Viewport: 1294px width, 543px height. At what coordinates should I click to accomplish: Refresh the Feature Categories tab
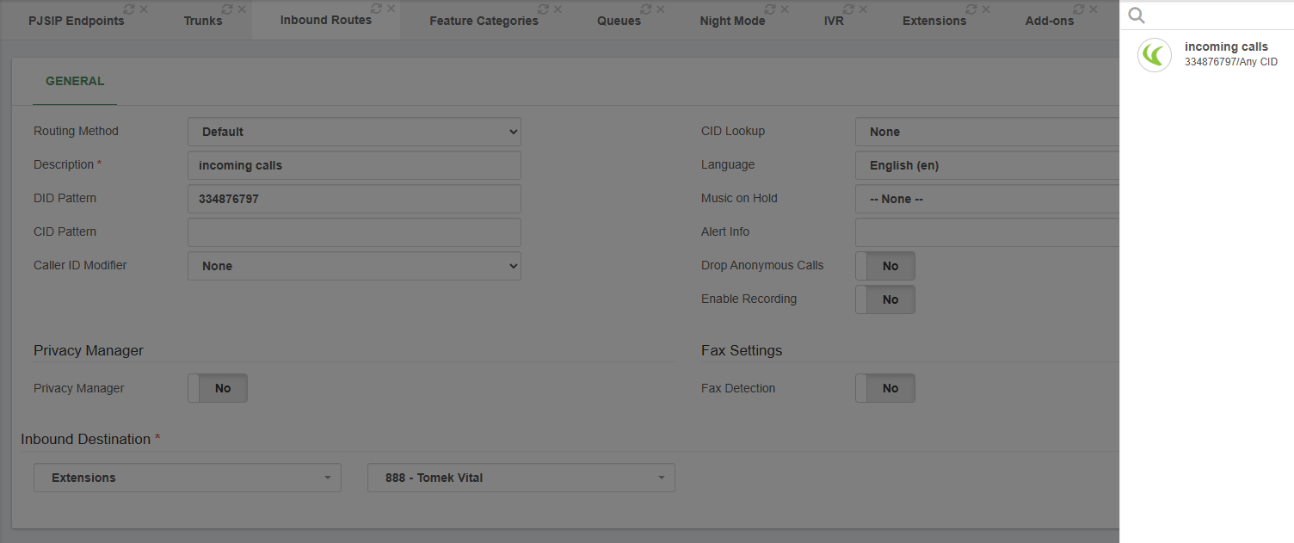(x=542, y=9)
